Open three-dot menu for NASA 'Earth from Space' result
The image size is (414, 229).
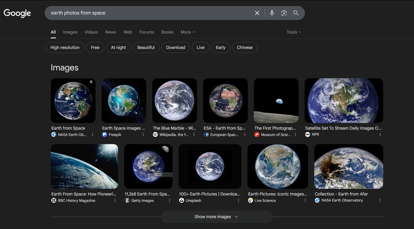coord(92,135)
